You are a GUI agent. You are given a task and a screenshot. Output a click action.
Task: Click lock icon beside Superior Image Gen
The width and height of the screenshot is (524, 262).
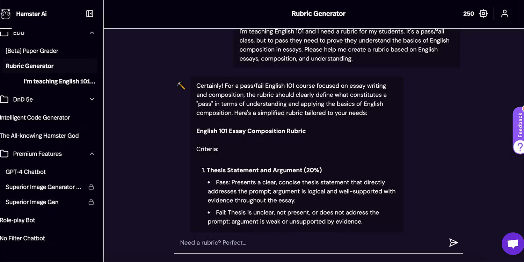pyautogui.click(x=91, y=202)
